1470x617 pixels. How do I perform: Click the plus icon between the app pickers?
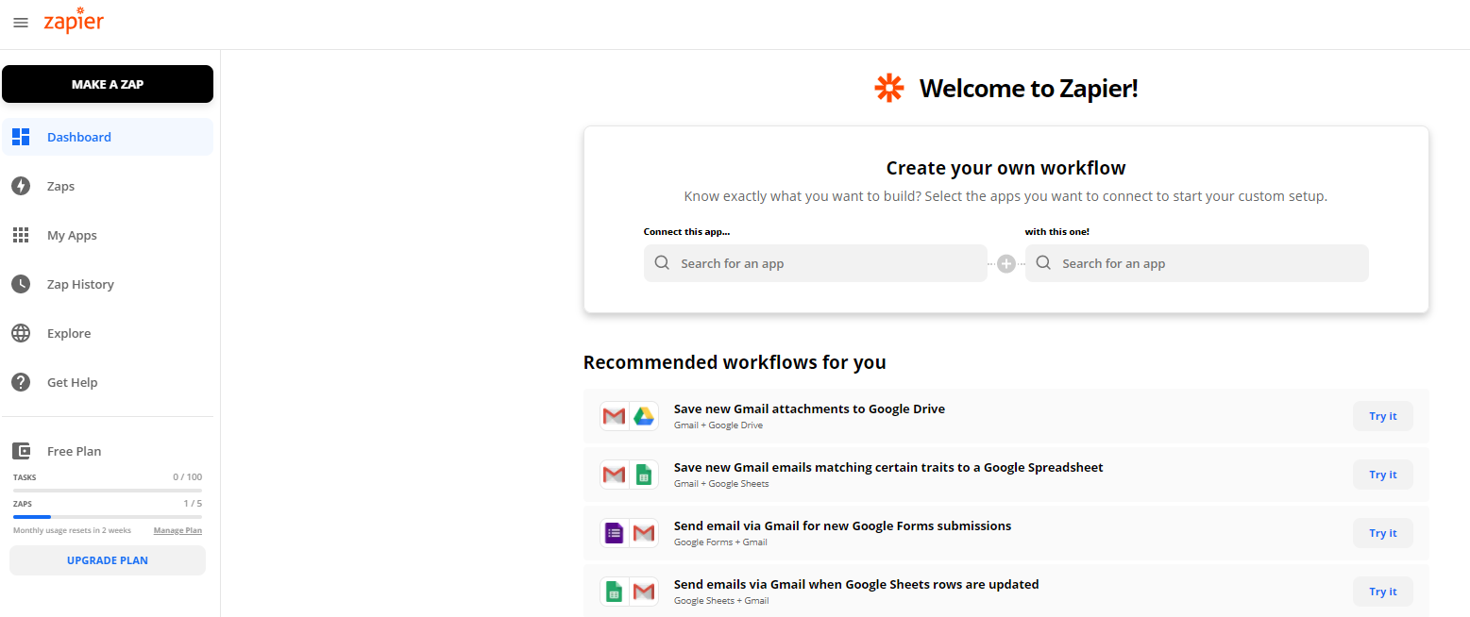click(x=1006, y=263)
